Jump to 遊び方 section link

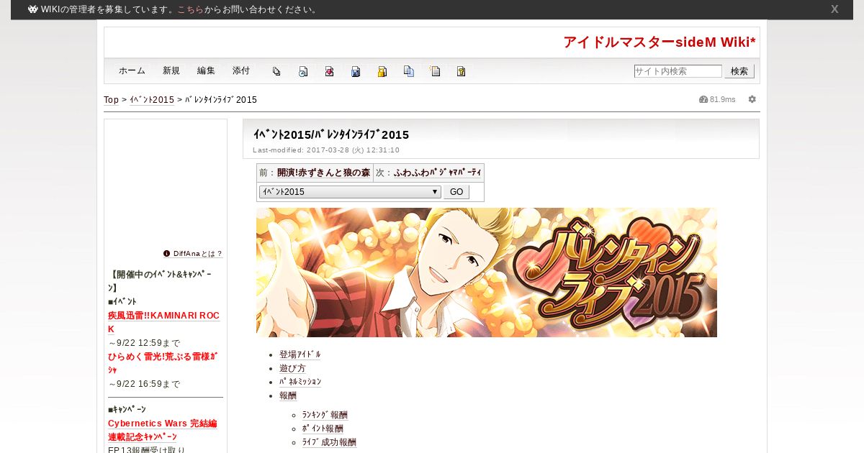point(292,368)
